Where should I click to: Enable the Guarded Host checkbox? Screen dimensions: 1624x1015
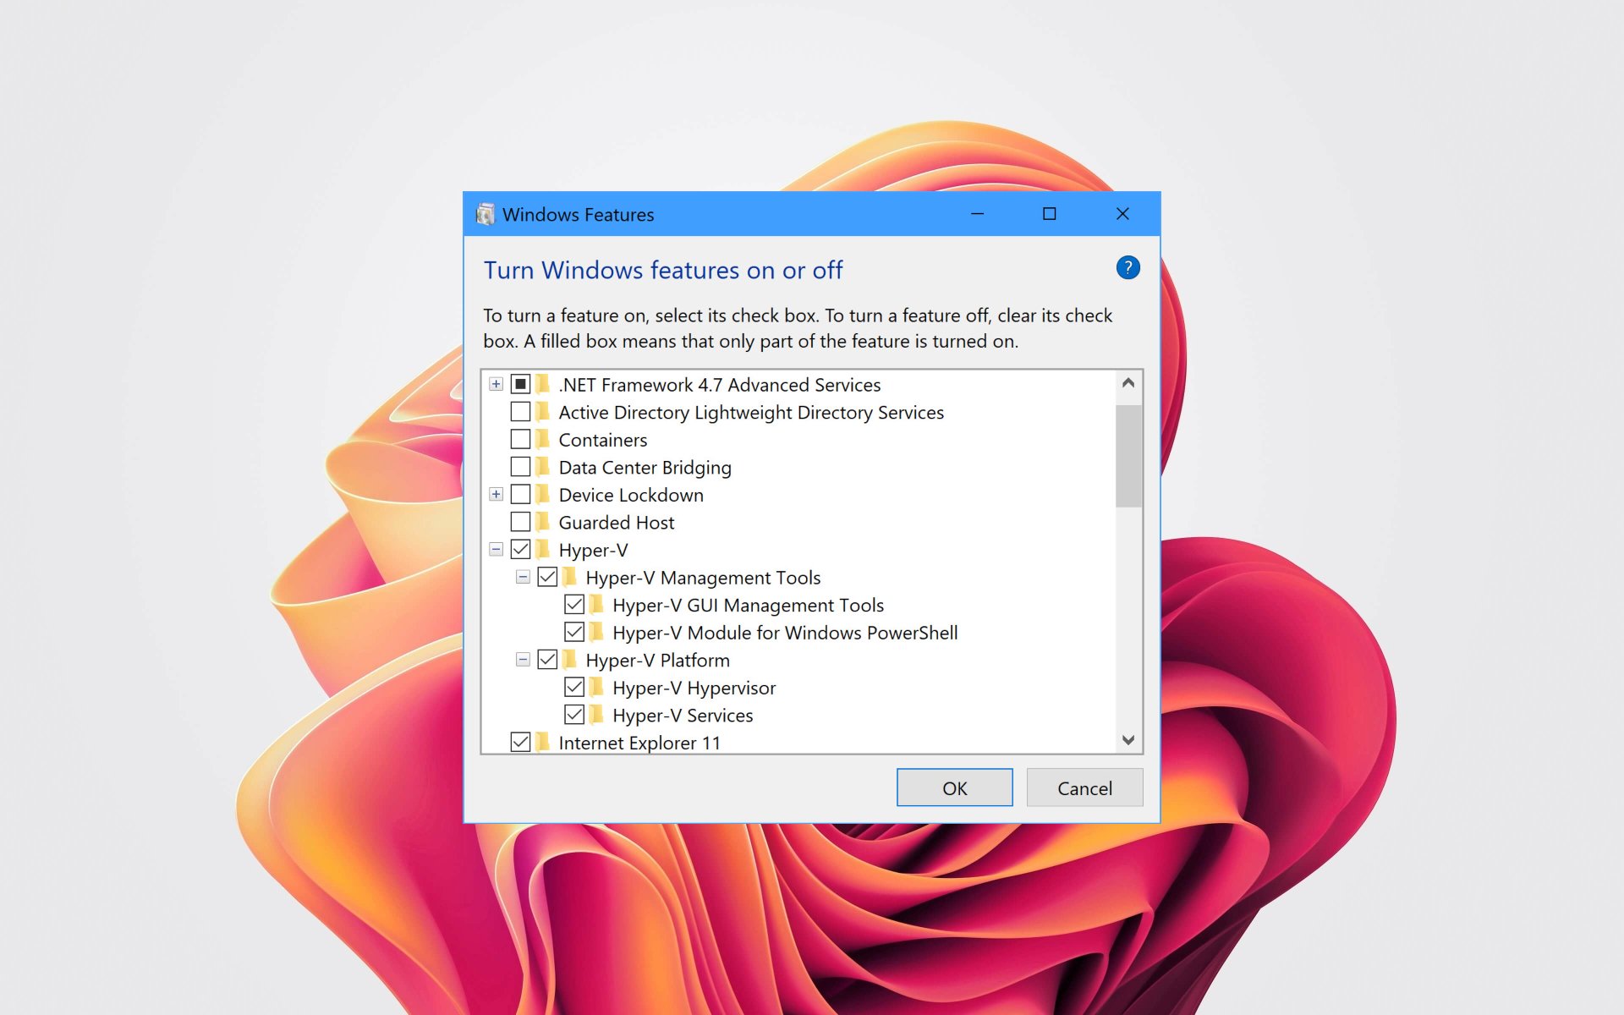521,522
